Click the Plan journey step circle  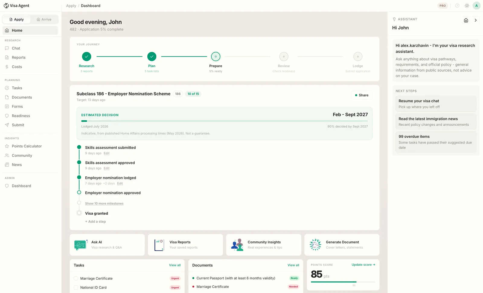[x=152, y=56]
